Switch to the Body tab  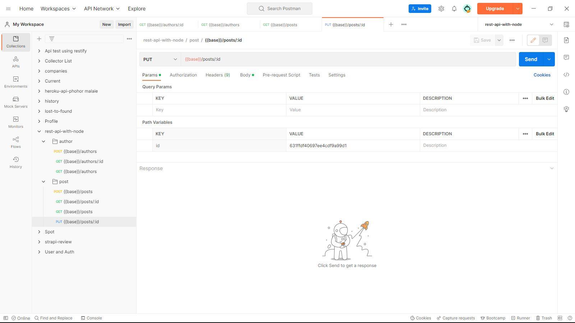(x=247, y=75)
